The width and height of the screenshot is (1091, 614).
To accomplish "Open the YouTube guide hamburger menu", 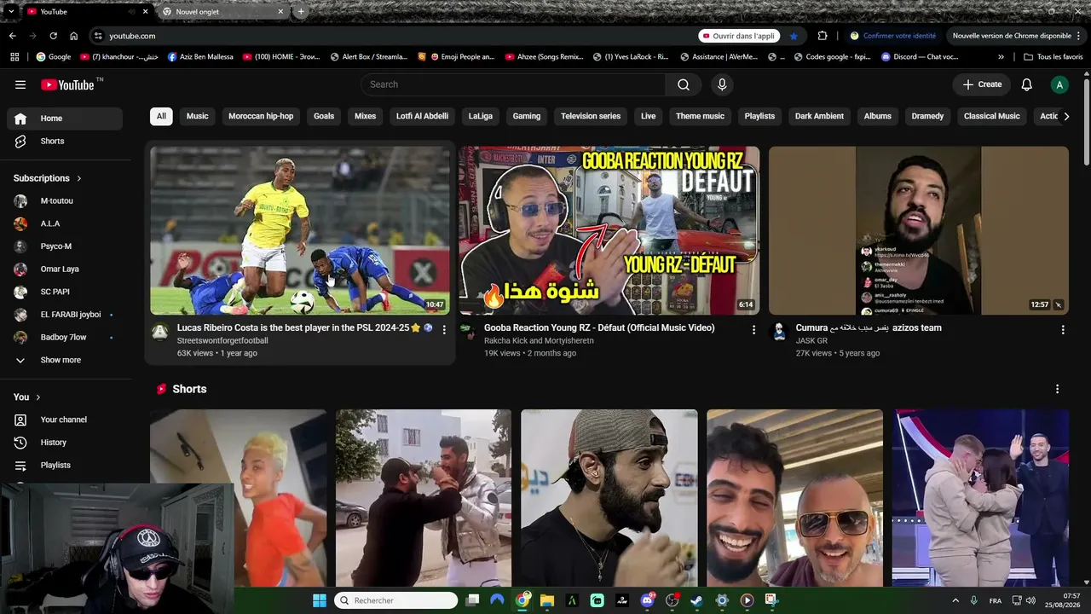I will [x=20, y=84].
